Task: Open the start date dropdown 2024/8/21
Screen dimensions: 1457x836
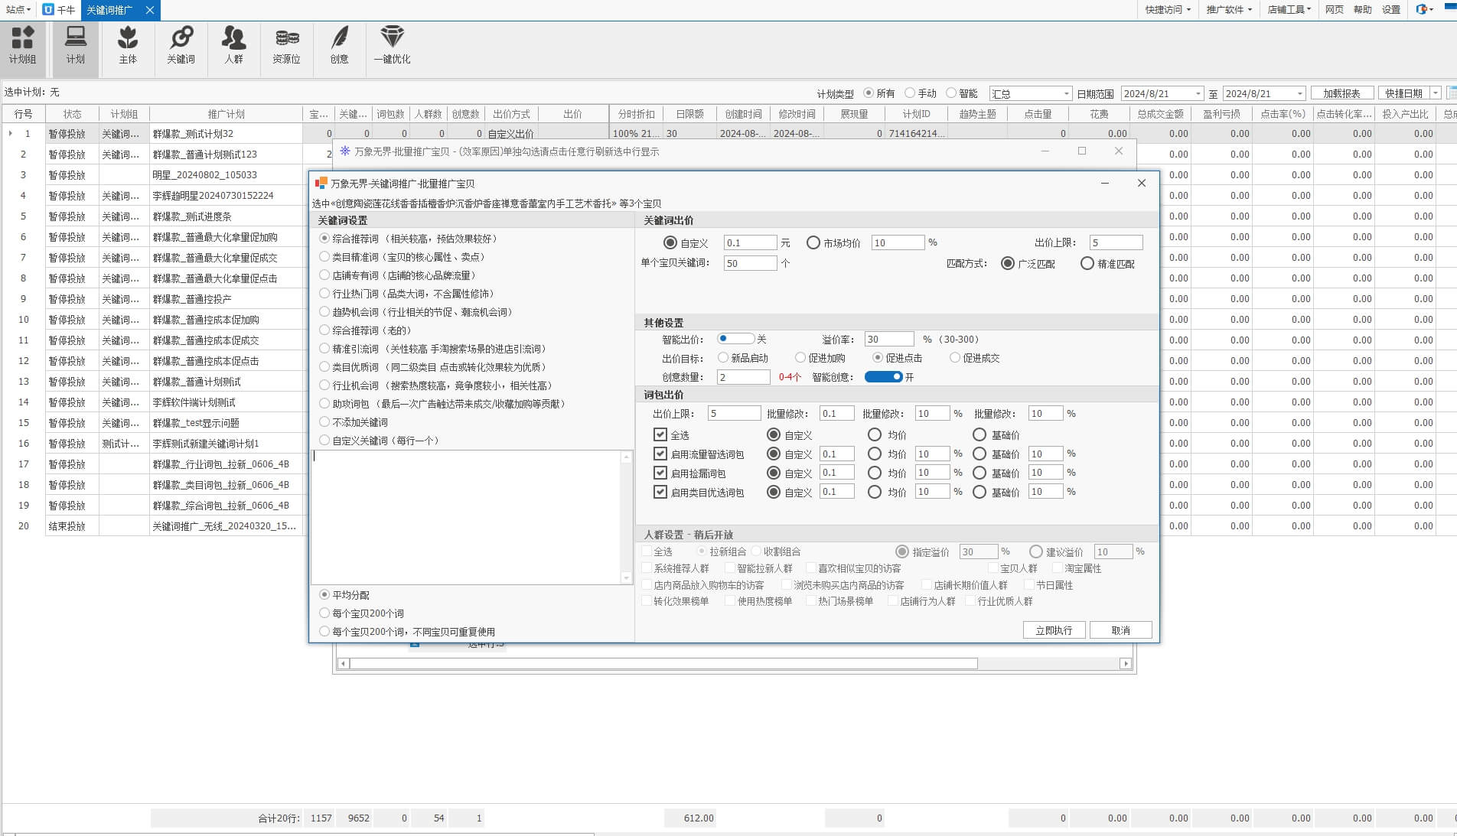Action: [1198, 93]
